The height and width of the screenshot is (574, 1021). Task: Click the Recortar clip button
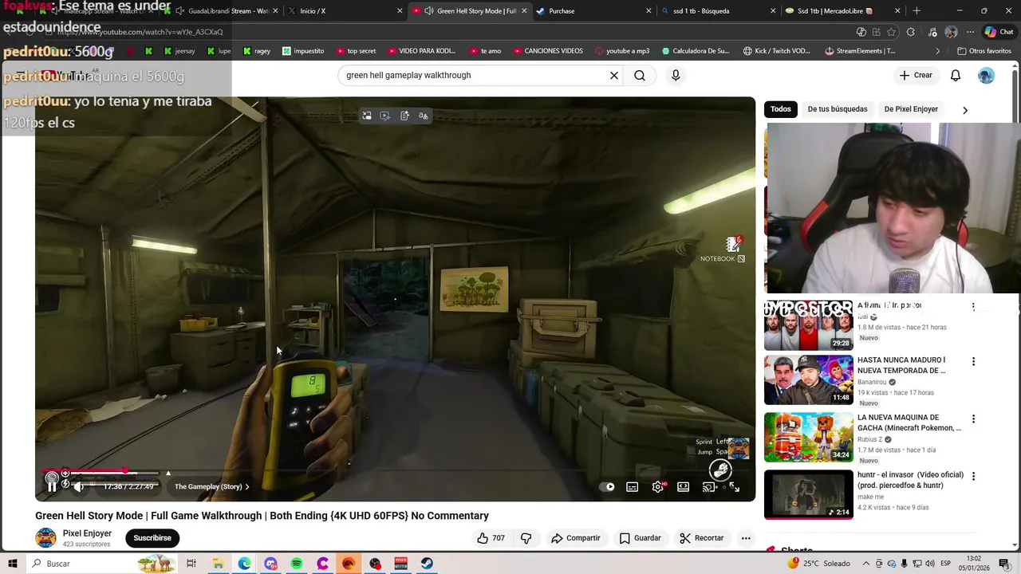[x=701, y=538]
